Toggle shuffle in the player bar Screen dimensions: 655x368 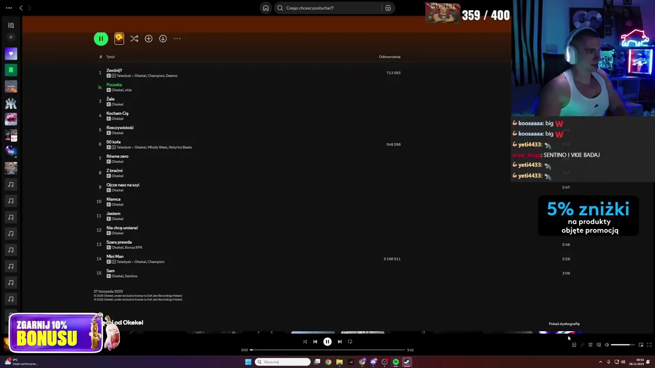pyautogui.click(x=304, y=341)
